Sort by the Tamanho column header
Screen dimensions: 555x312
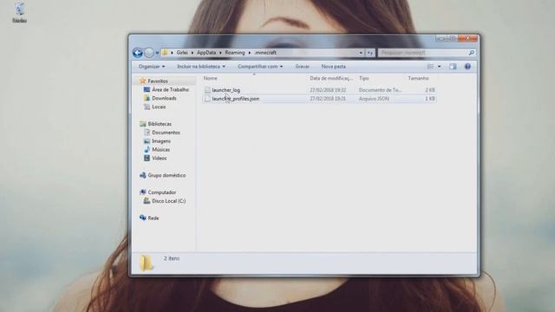pyautogui.click(x=418, y=78)
